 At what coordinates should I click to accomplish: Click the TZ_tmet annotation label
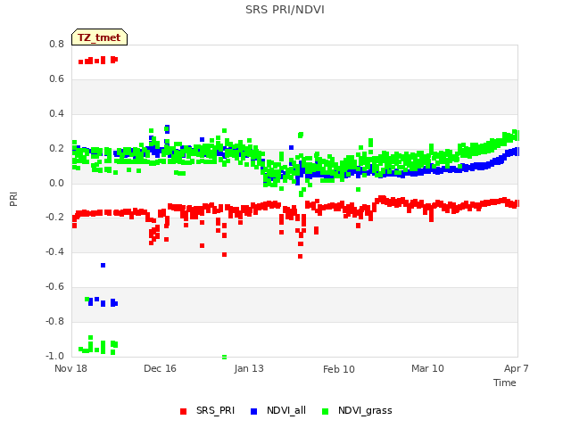tap(99, 37)
